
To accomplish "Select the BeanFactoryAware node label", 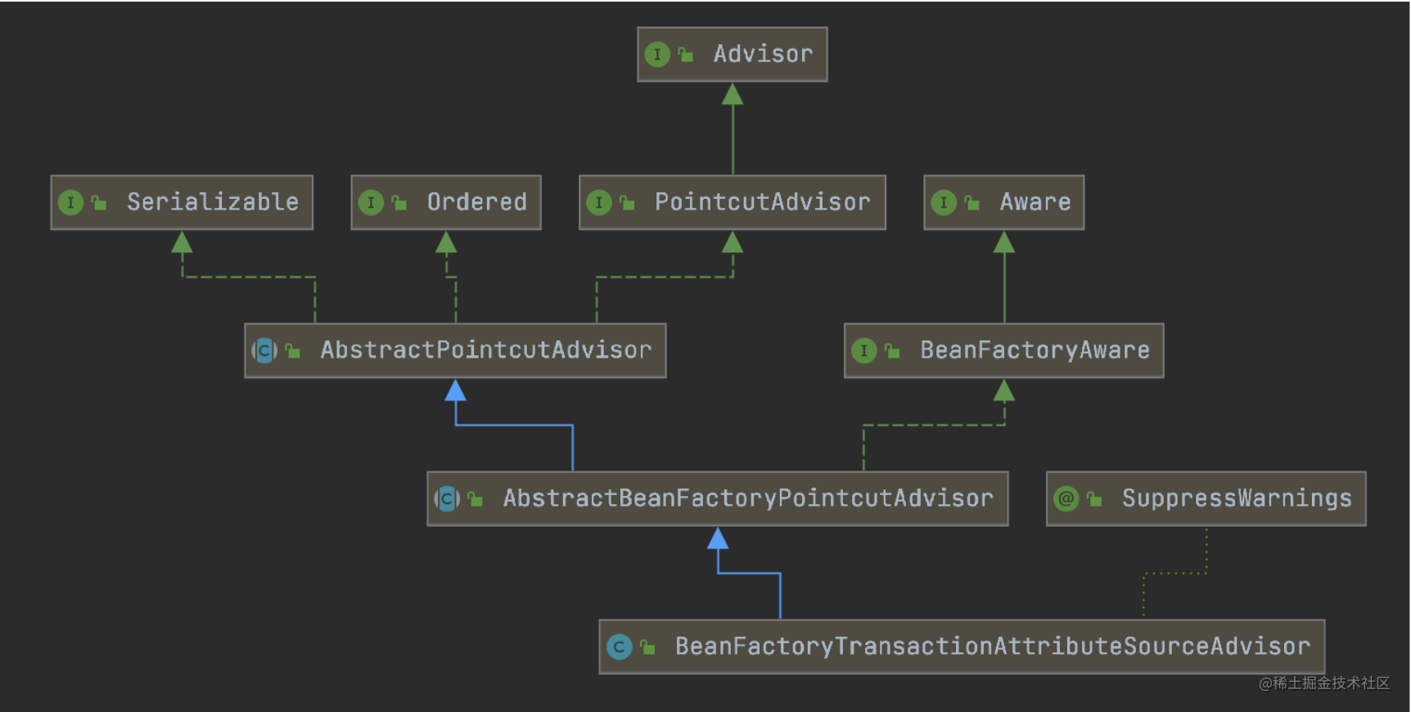I will 1035,350.
